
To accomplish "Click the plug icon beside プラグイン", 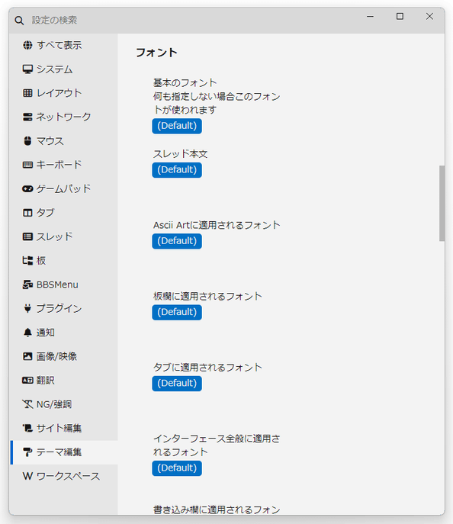I will (27, 308).
